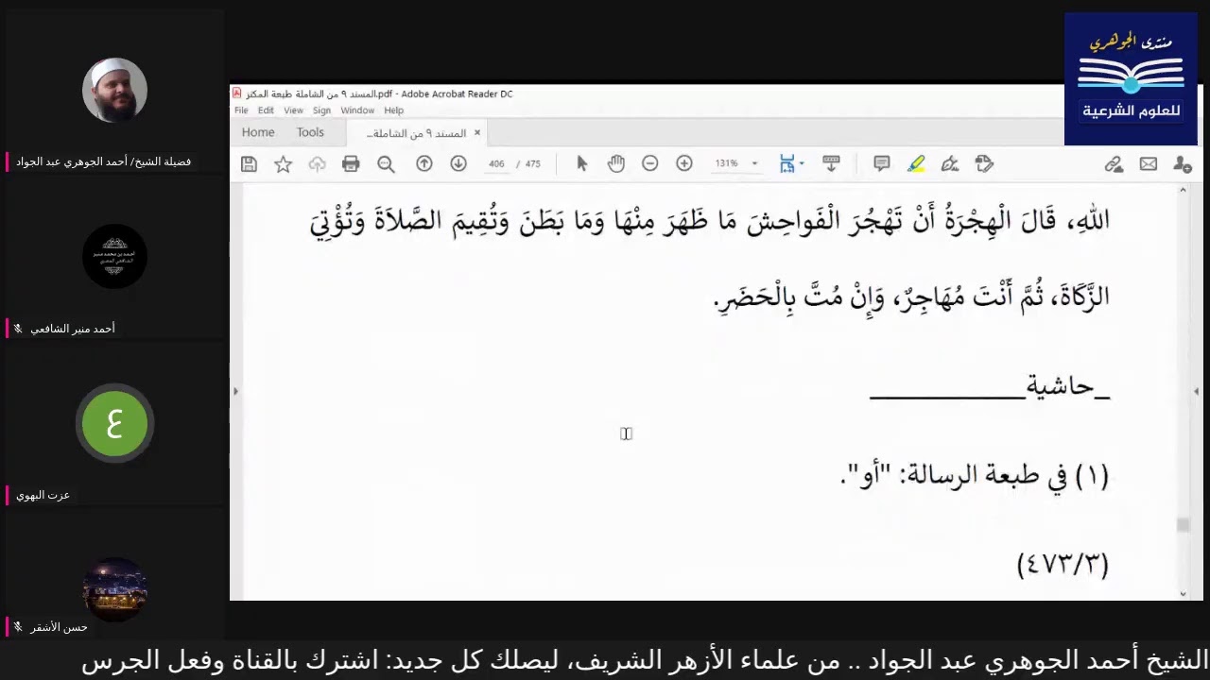Click the عزت البهوي participant name
The image size is (1210, 680).
[43, 495]
